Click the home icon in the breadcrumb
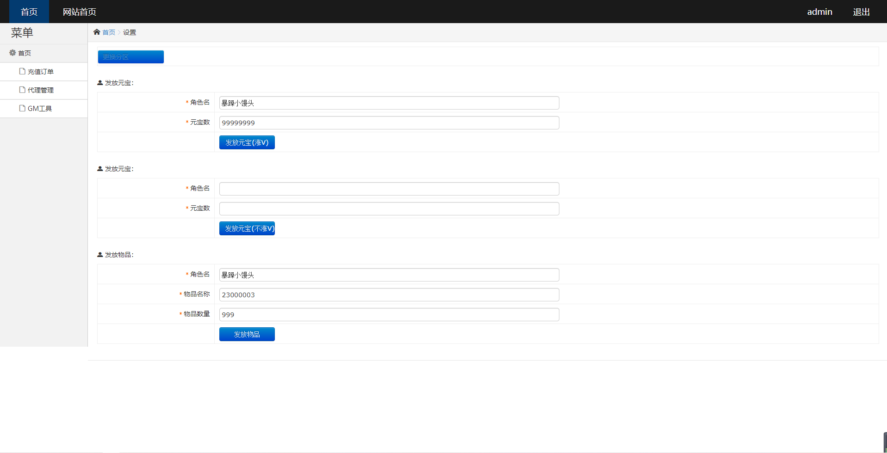Viewport: 887px width, 453px height. tap(97, 32)
